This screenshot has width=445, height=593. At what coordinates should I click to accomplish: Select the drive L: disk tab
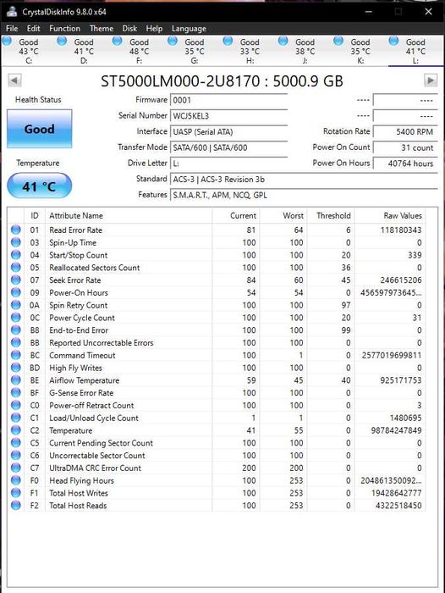(415, 51)
